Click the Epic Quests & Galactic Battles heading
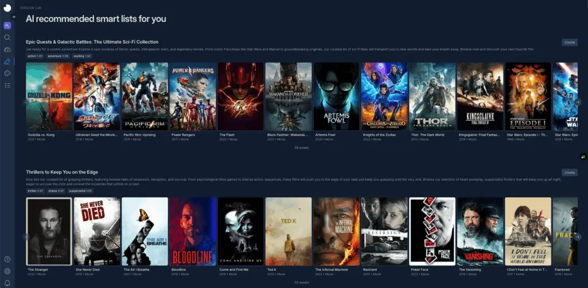 92,42
